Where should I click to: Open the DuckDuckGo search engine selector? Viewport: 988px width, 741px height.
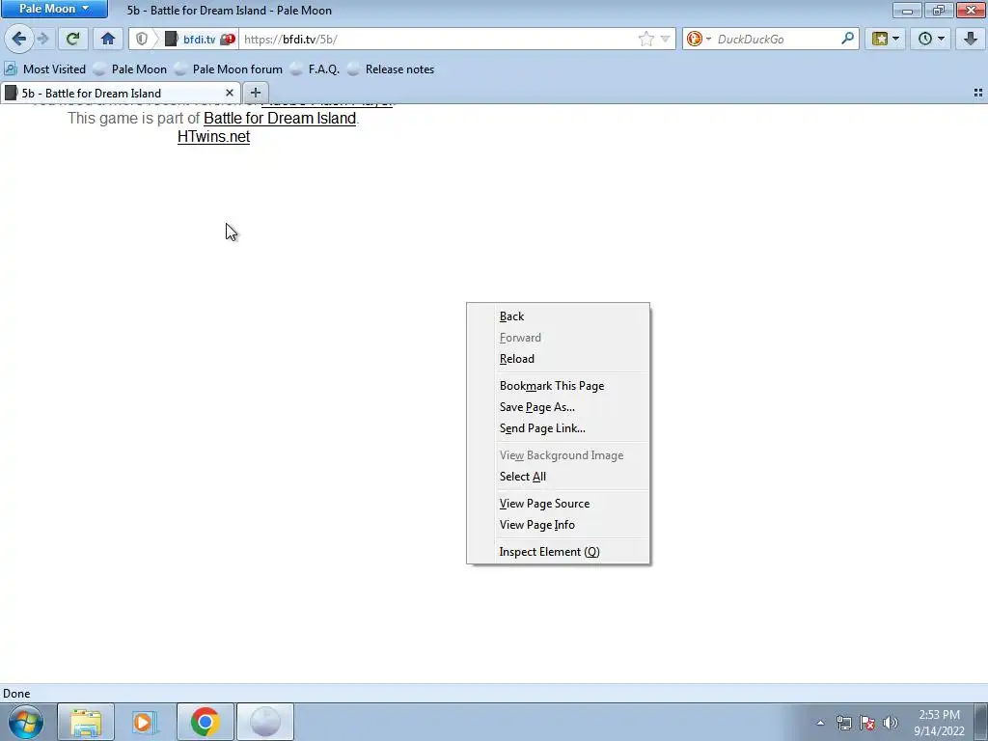pyautogui.click(x=699, y=39)
